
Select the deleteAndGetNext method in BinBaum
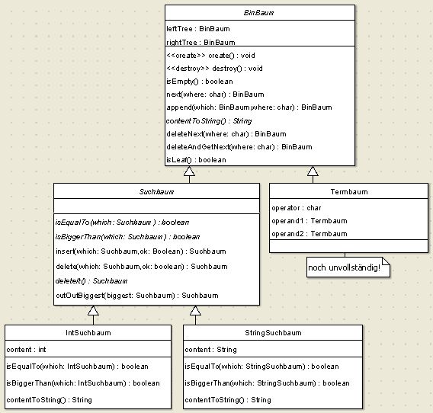click(239, 147)
